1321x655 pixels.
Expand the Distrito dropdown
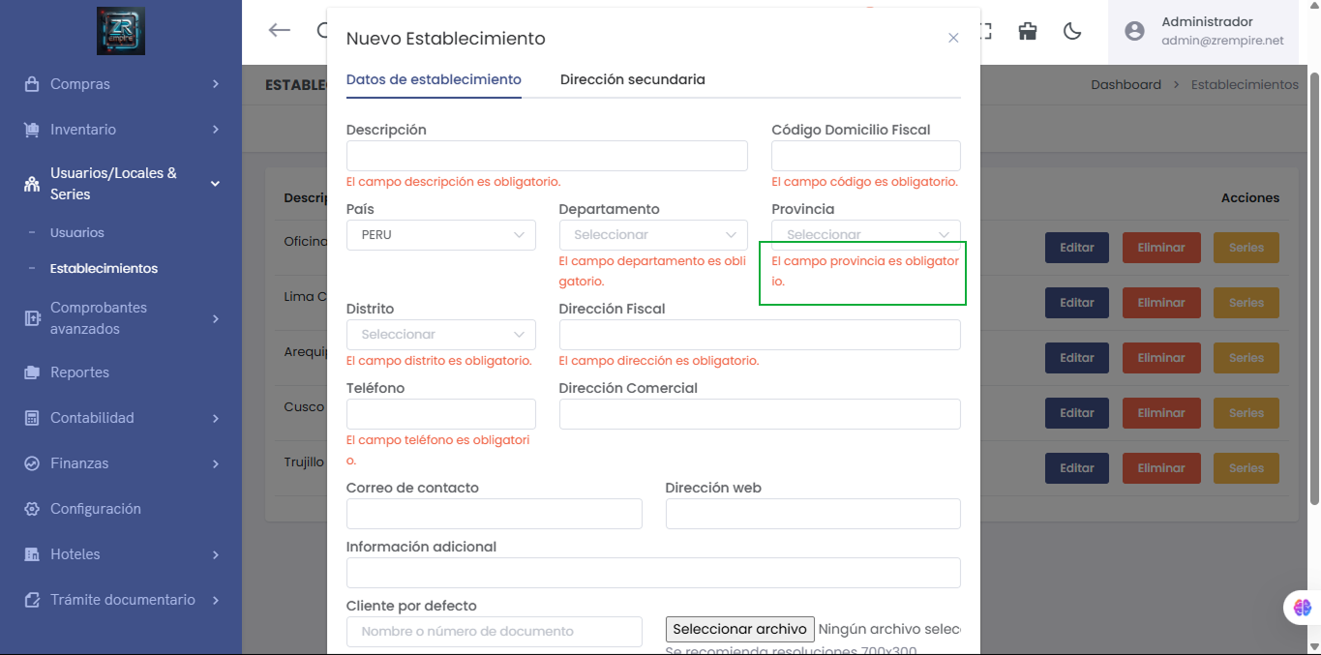pos(440,334)
